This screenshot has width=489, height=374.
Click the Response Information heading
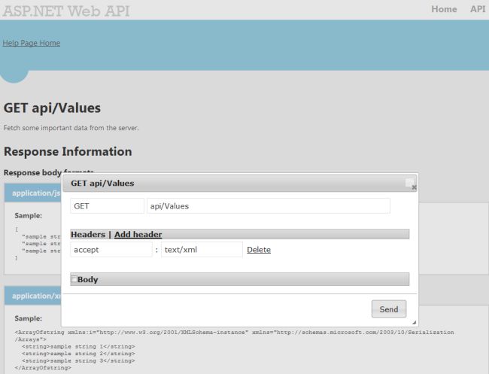[68, 151]
